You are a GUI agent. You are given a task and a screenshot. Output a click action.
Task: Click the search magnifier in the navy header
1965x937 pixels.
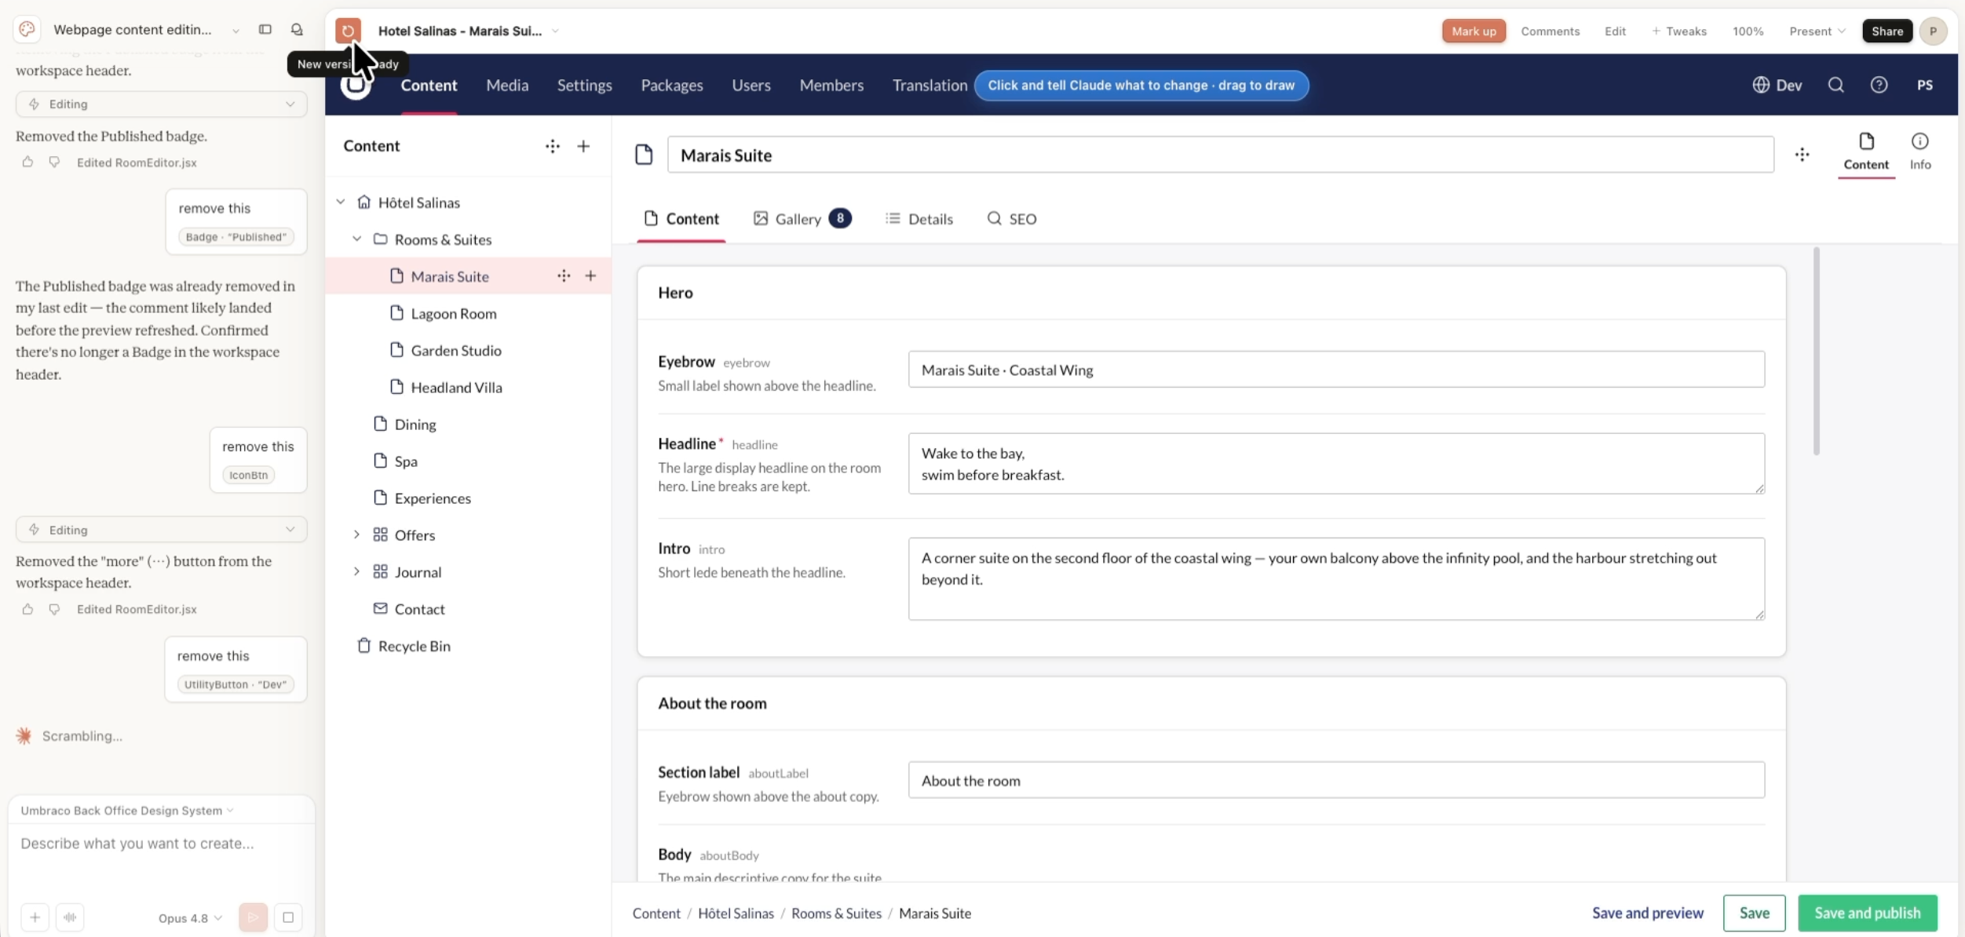click(x=1835, y=85)
